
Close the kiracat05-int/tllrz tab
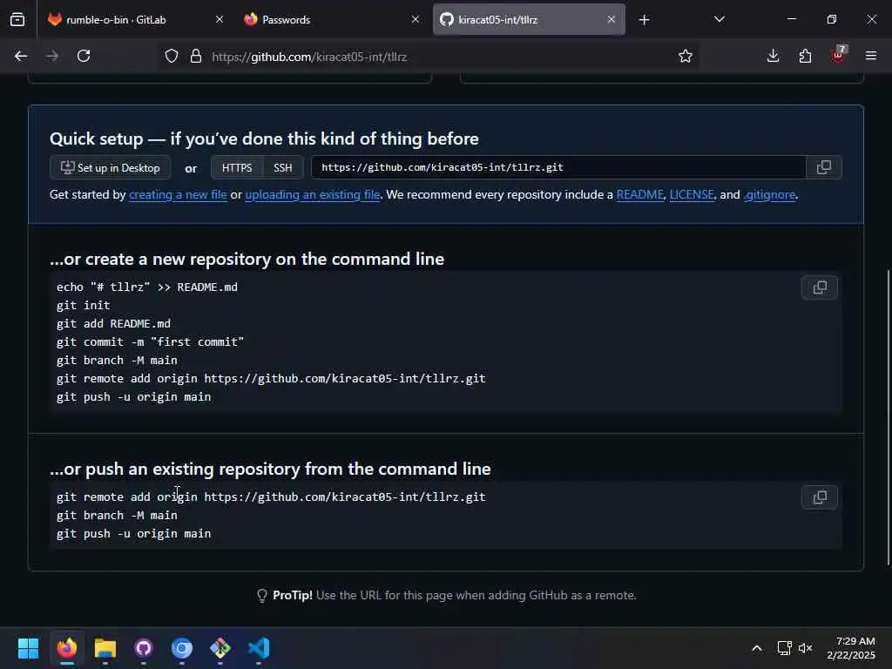(611, 19)
